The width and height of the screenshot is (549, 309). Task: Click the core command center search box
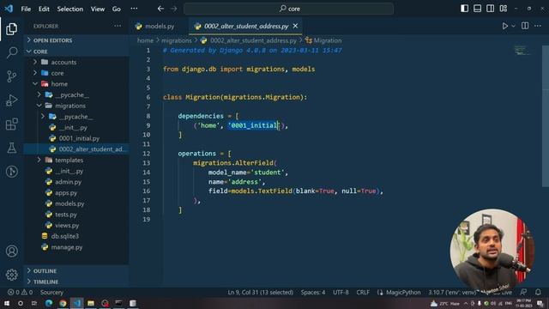click(288, 9)
